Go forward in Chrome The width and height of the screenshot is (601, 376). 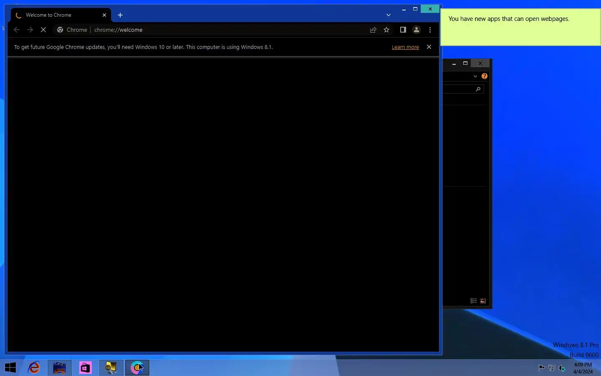30,30
